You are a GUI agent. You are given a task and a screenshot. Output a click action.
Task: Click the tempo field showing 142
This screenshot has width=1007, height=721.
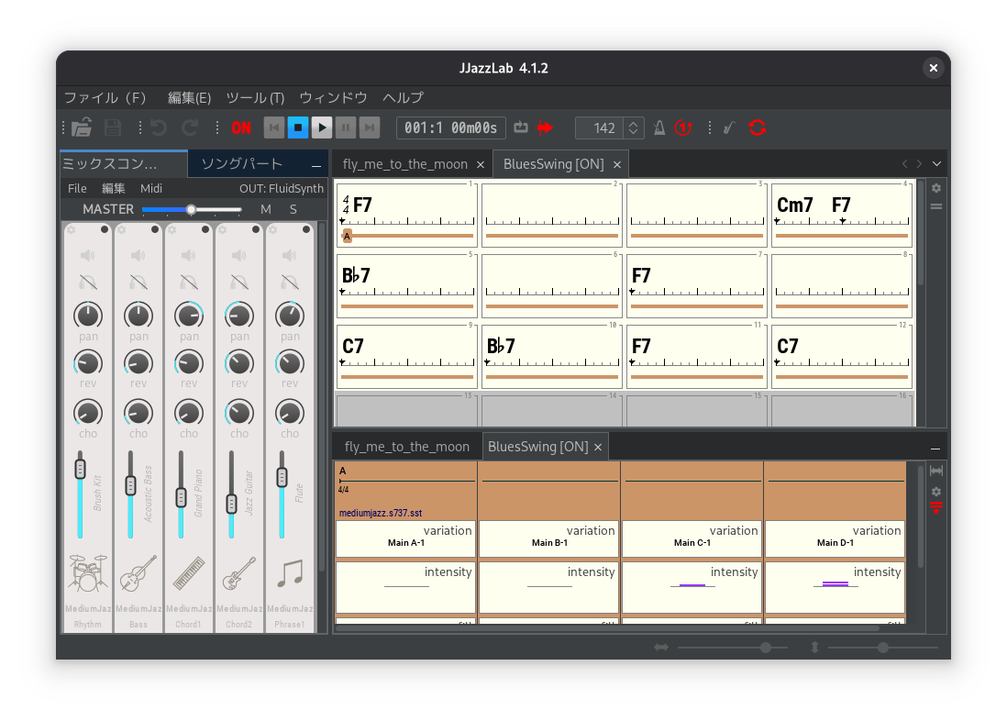600,128
